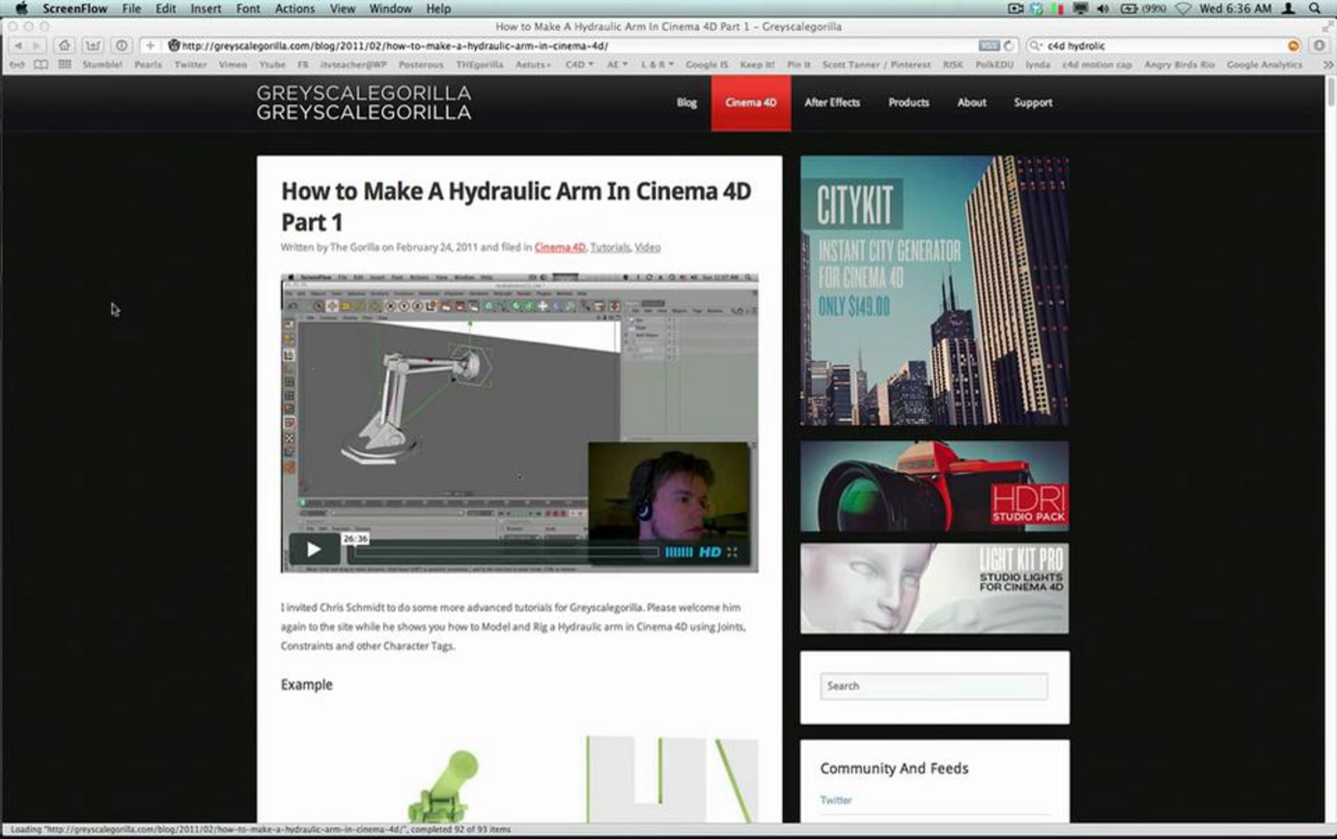Follow the Video category link
The height and width of the screenshot is (839, 1337).
click(x=647, y=247)
